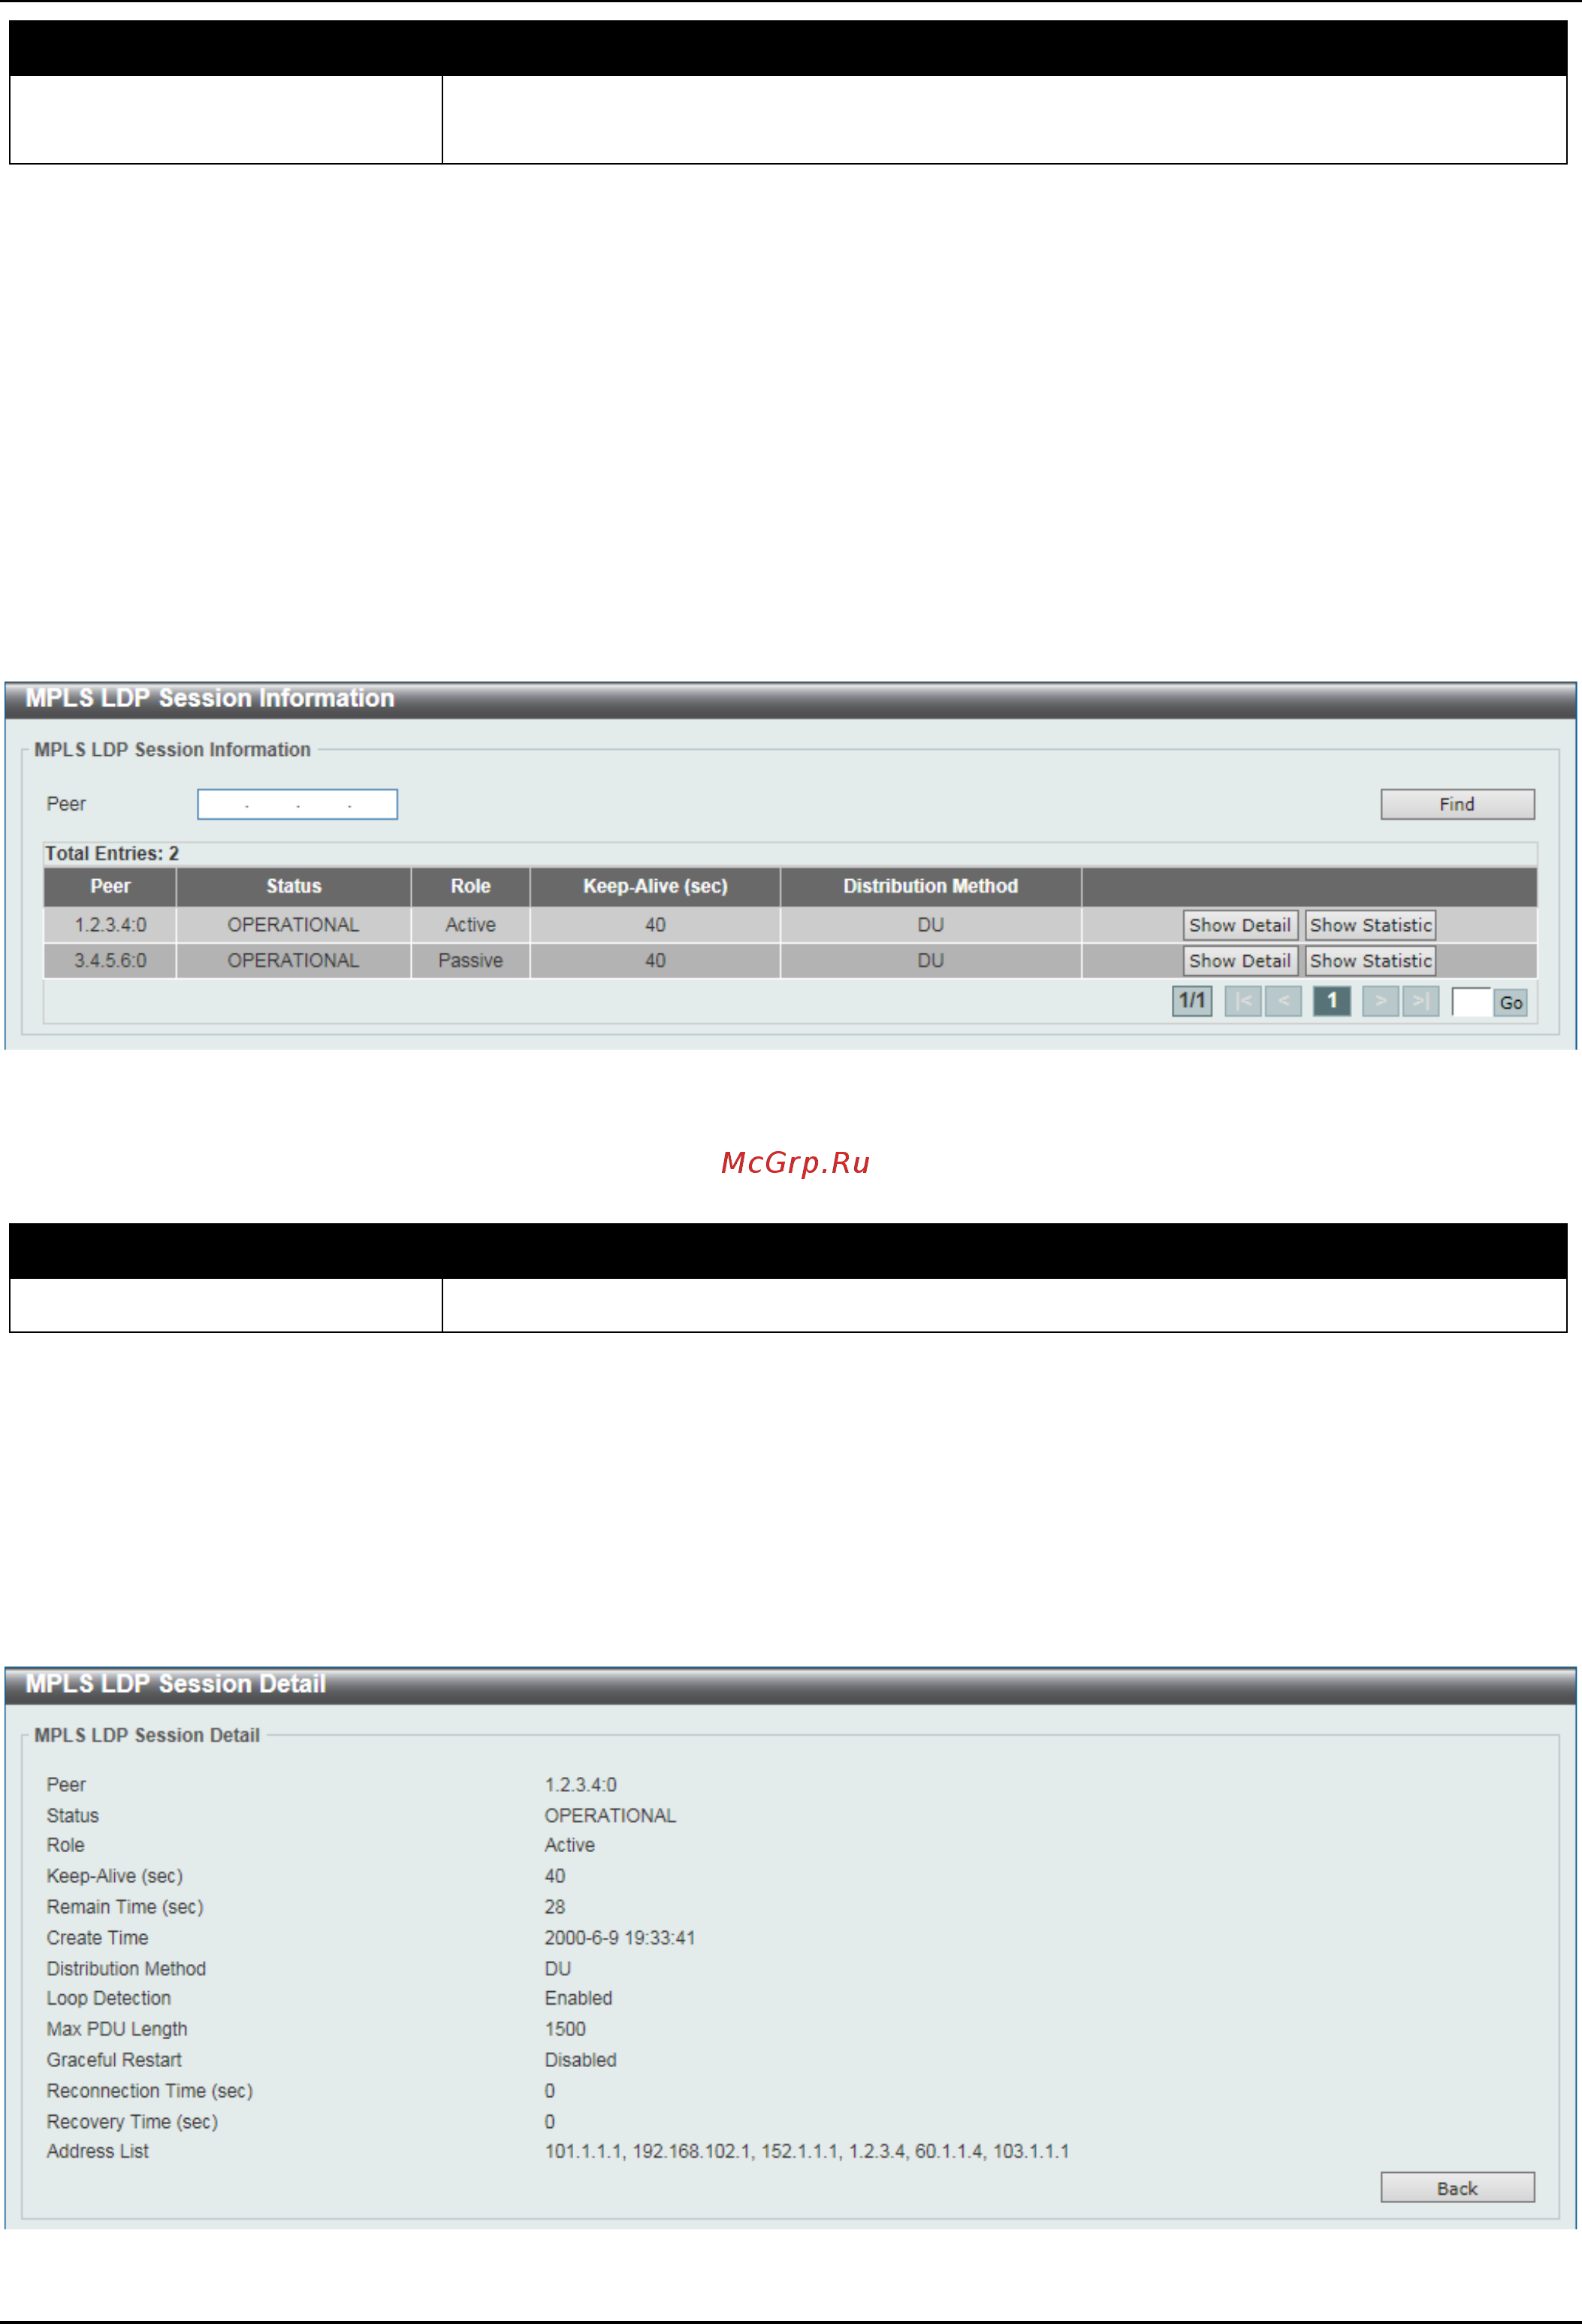Show Detail for peer 3.4.5.6:0

click(x=1240, y=961)
